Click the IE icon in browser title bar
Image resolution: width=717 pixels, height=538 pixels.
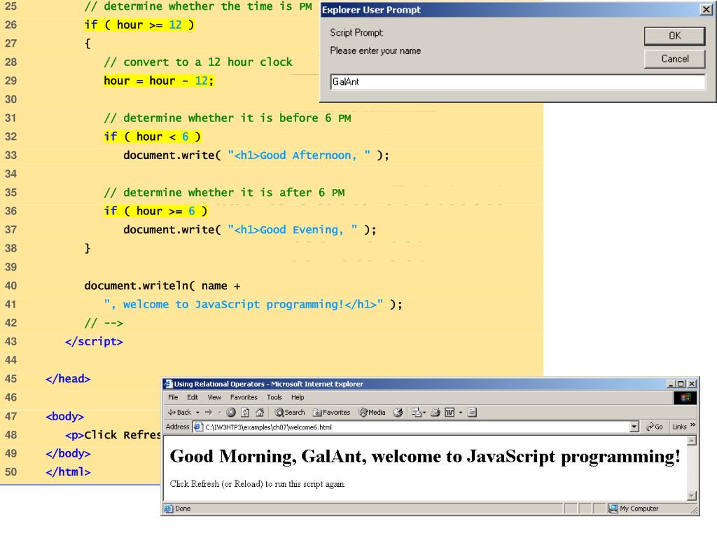[168, 384]
